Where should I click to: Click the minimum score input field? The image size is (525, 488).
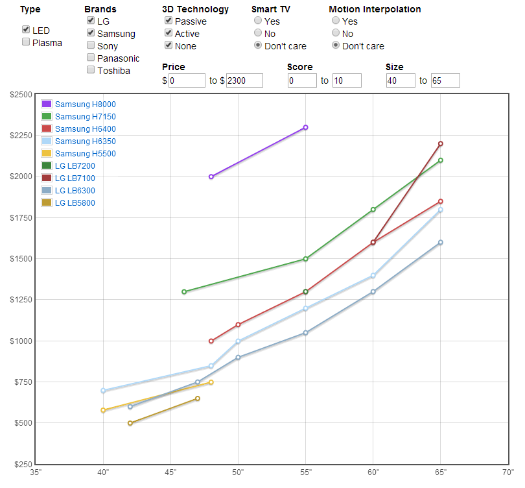302,80
